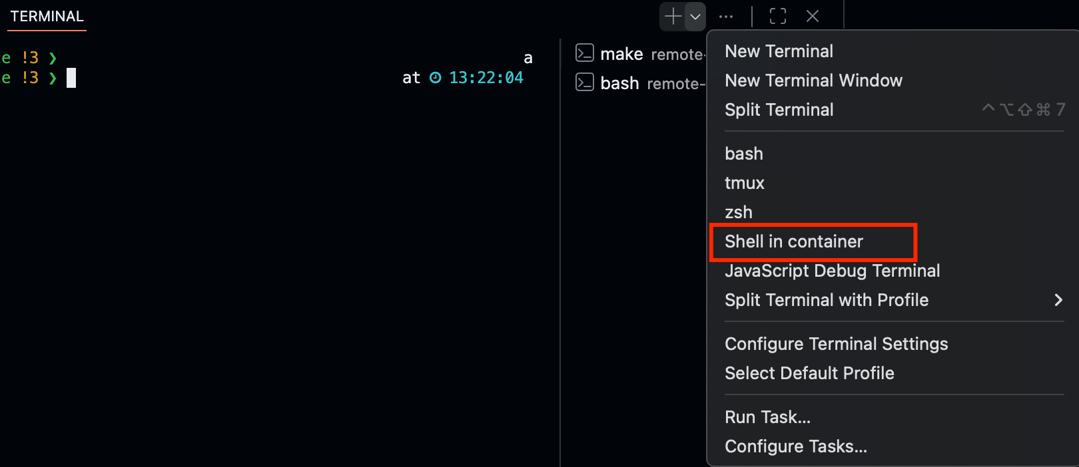This screenshot has width=1079, height=467.
Task: Launch a zsh terminal profile
Action: coord(738,212)
